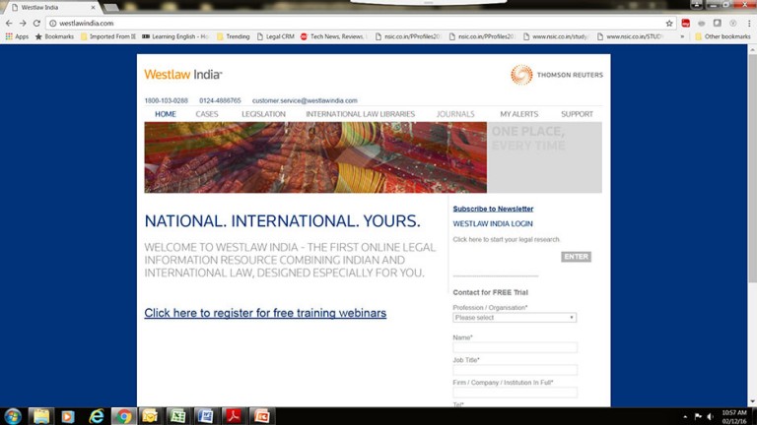The image size is (757, 425).
Task: Open Action Center flag icon in tray
Action: (x=698, y=416)
